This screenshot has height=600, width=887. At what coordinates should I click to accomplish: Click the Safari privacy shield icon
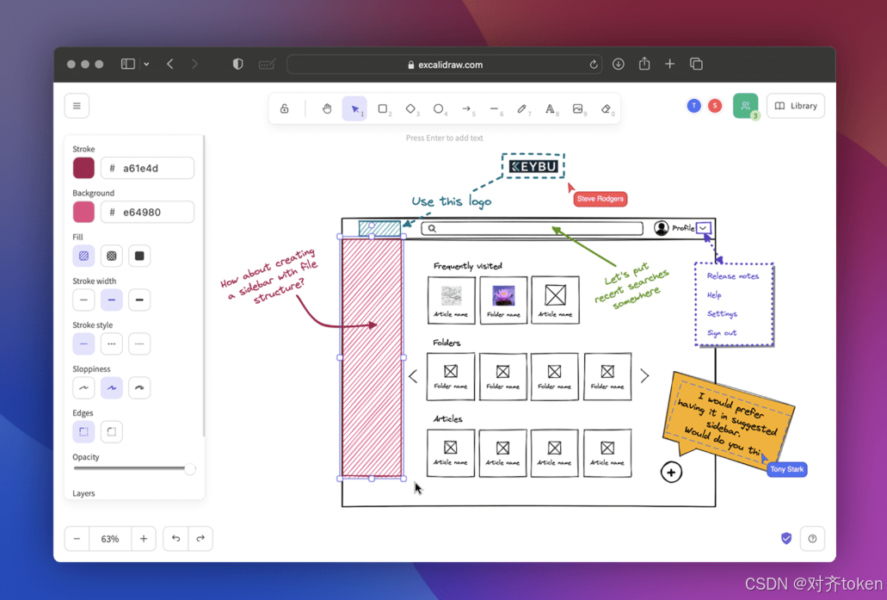coord(237,64)
